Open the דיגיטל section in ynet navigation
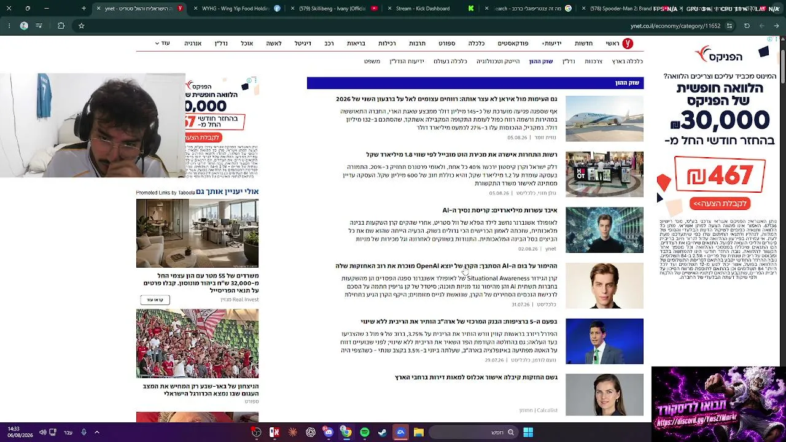Viewport: 786px width, 442px height. pyautogui.click(x=303, y=44)
